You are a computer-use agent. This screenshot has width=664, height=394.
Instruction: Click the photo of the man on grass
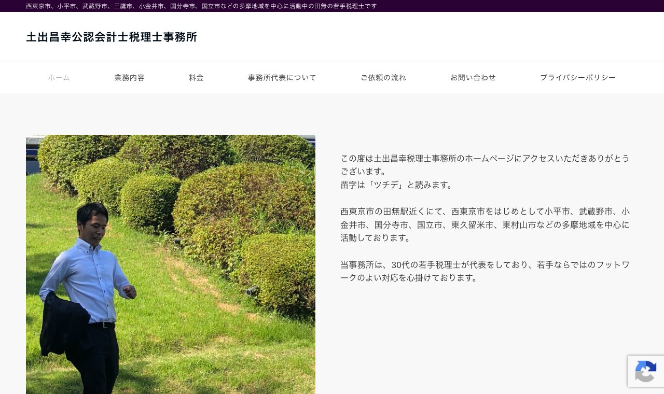point(171,264)
